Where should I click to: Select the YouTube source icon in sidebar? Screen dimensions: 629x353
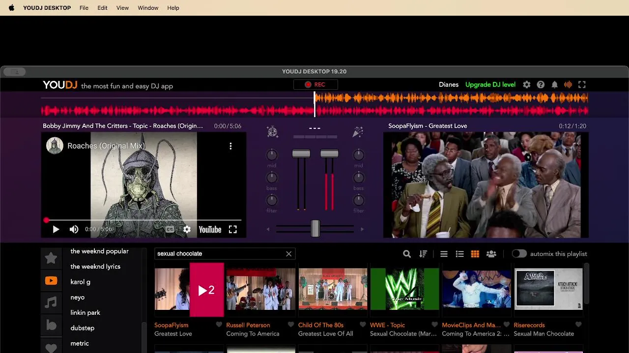click(x=51, y=281)
